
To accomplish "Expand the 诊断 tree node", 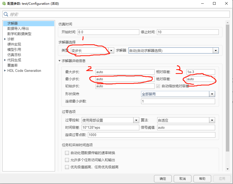I will (x=5, y=39).
